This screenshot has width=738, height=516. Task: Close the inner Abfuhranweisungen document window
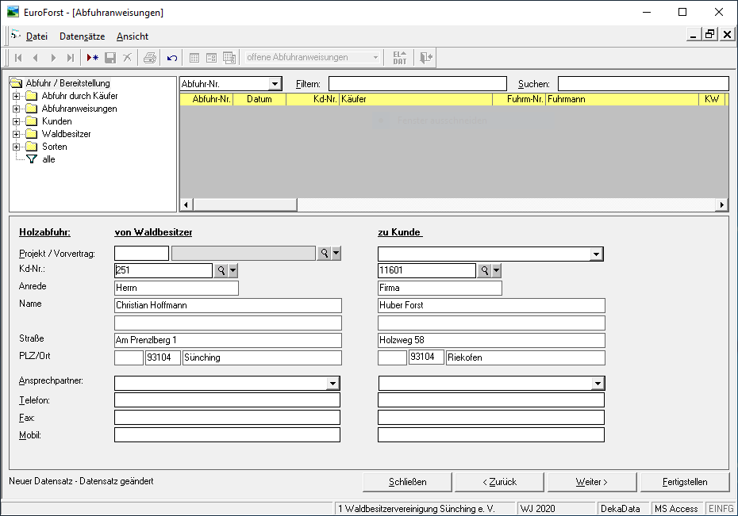[727, 34]
